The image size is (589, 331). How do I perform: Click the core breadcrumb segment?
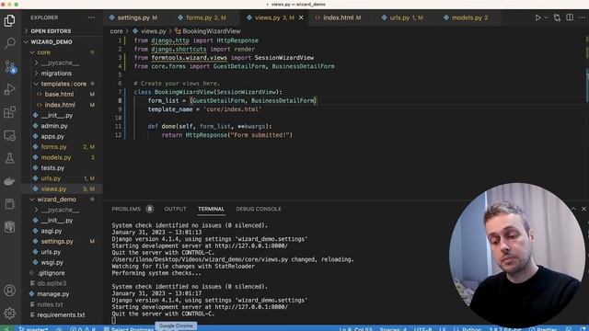[x=116, y=31]
